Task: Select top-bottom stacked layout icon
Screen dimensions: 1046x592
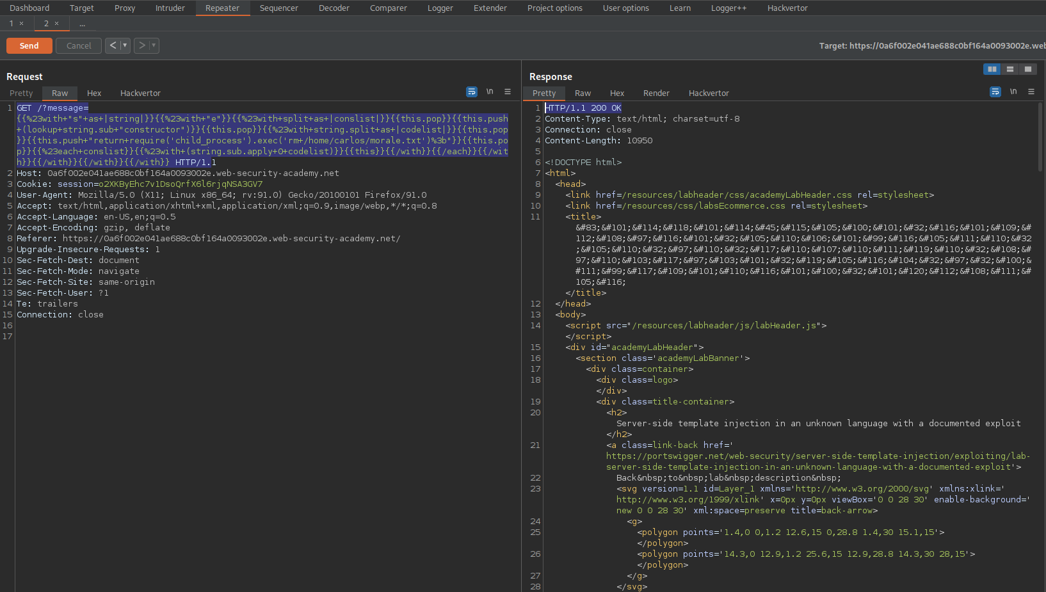Action: (x=1010, y=69)
